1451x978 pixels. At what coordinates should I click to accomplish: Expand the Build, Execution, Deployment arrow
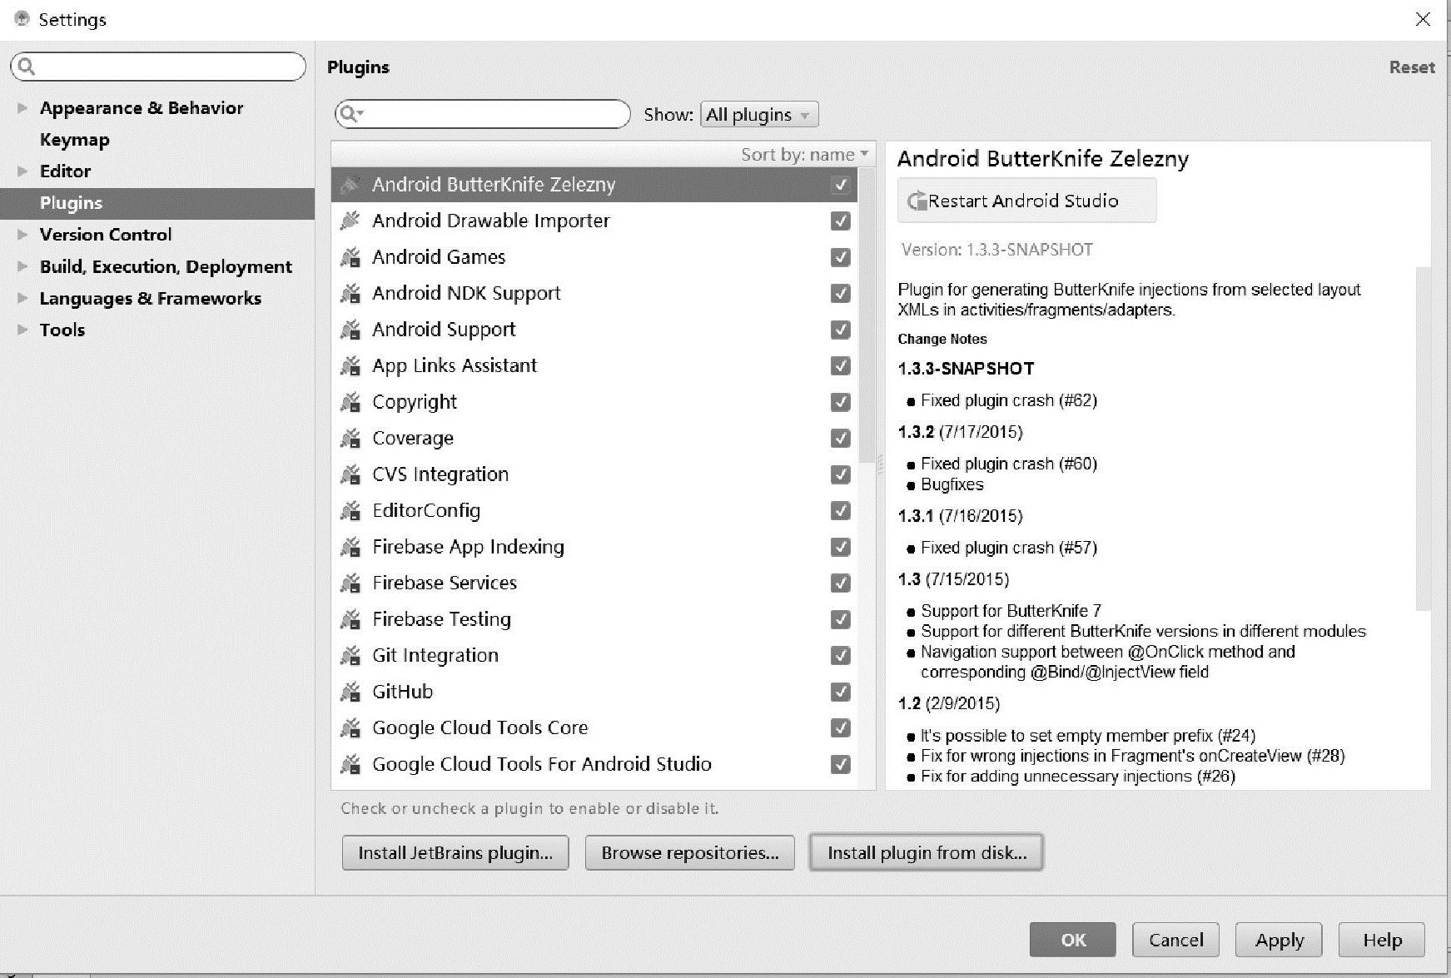(22, 266)
